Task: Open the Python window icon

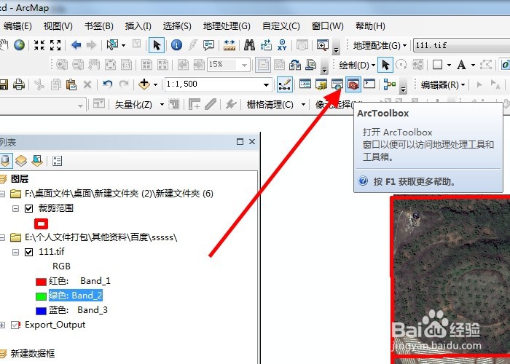Action: (369, 84)
